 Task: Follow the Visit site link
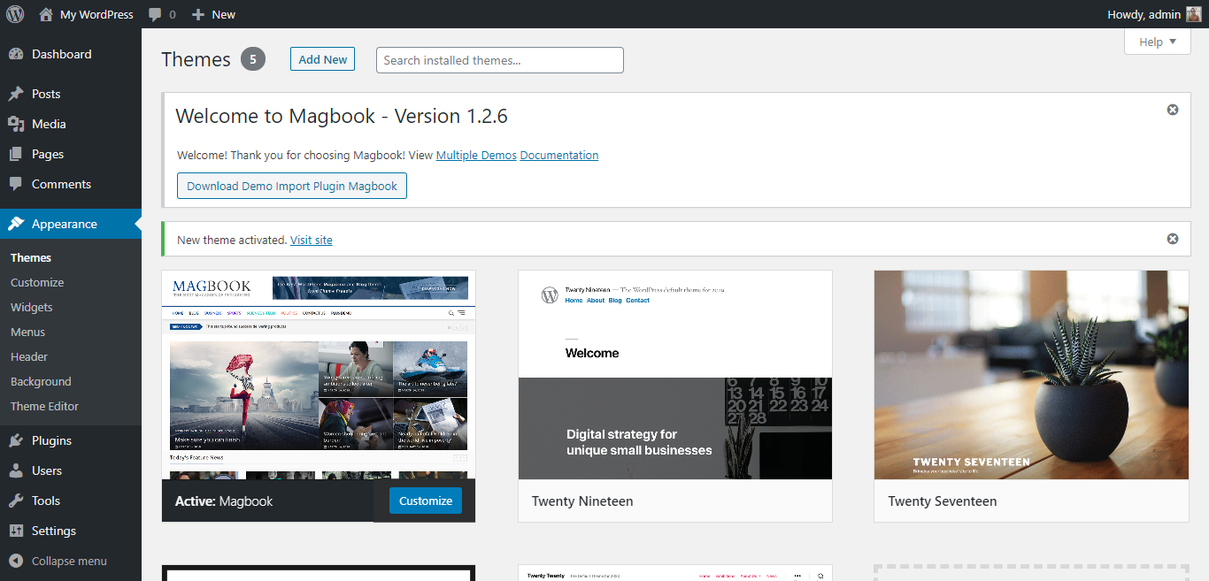coord(312,240)
